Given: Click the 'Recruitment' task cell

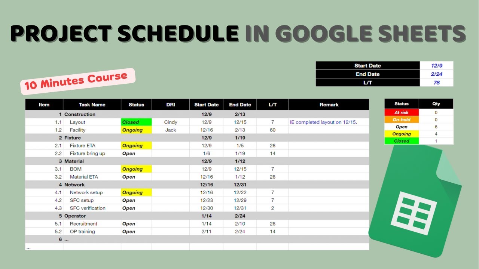Looking at the screenshot, I should [x=92, y=224].
